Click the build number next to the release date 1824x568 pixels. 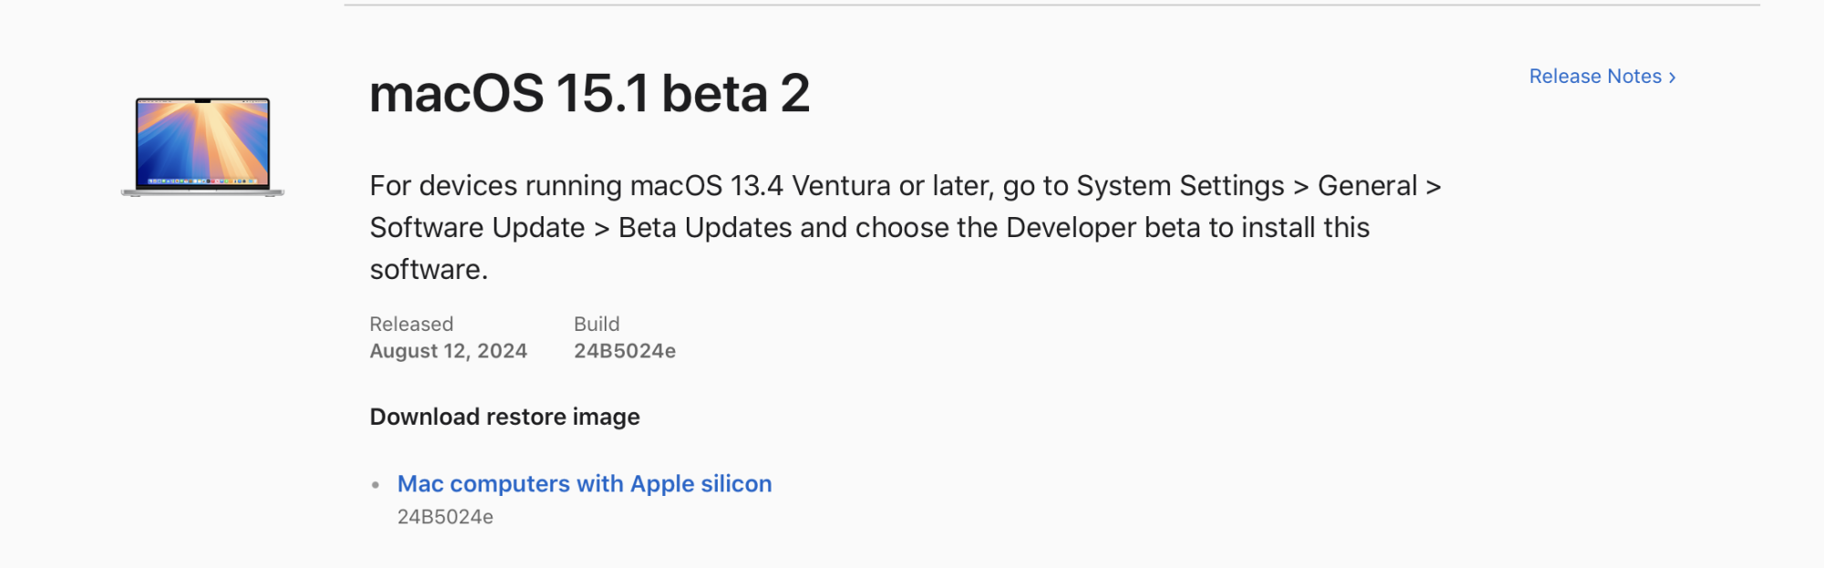[x=625, y=351]
